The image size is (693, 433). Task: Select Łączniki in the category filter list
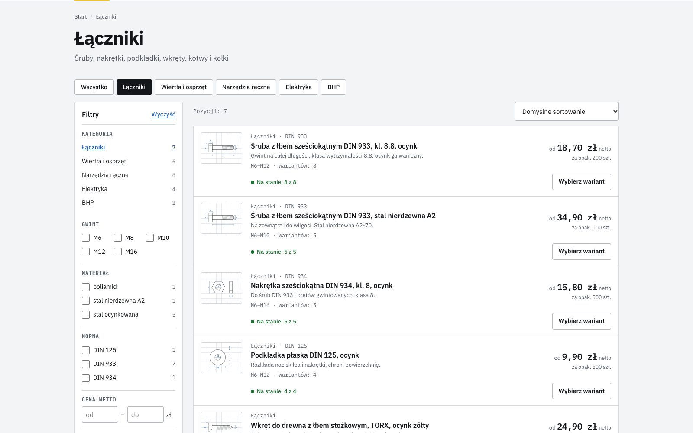[129, 147]
